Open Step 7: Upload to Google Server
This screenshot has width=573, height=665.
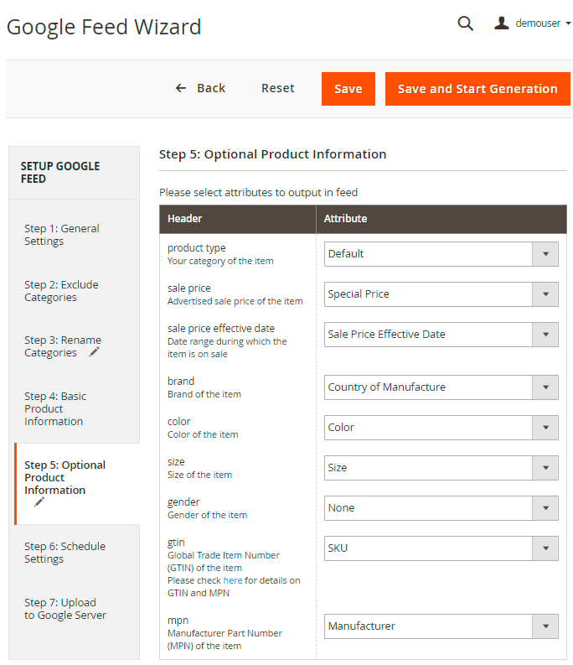click(65, 609)
